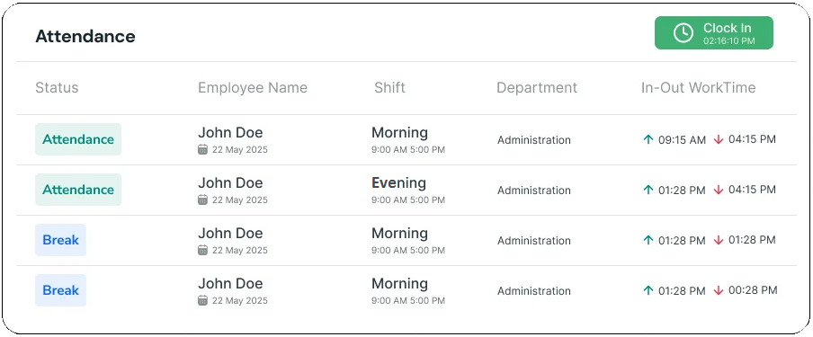
Task: Click Administration in the 09:15 AM row
Action: click(534, 140)
